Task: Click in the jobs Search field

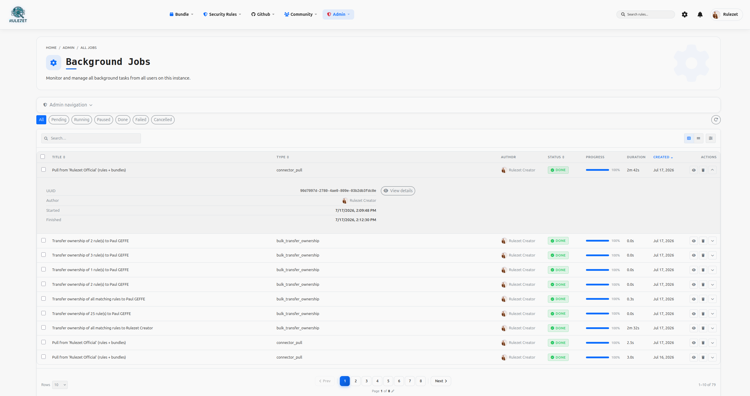Action: pos(91,138)
